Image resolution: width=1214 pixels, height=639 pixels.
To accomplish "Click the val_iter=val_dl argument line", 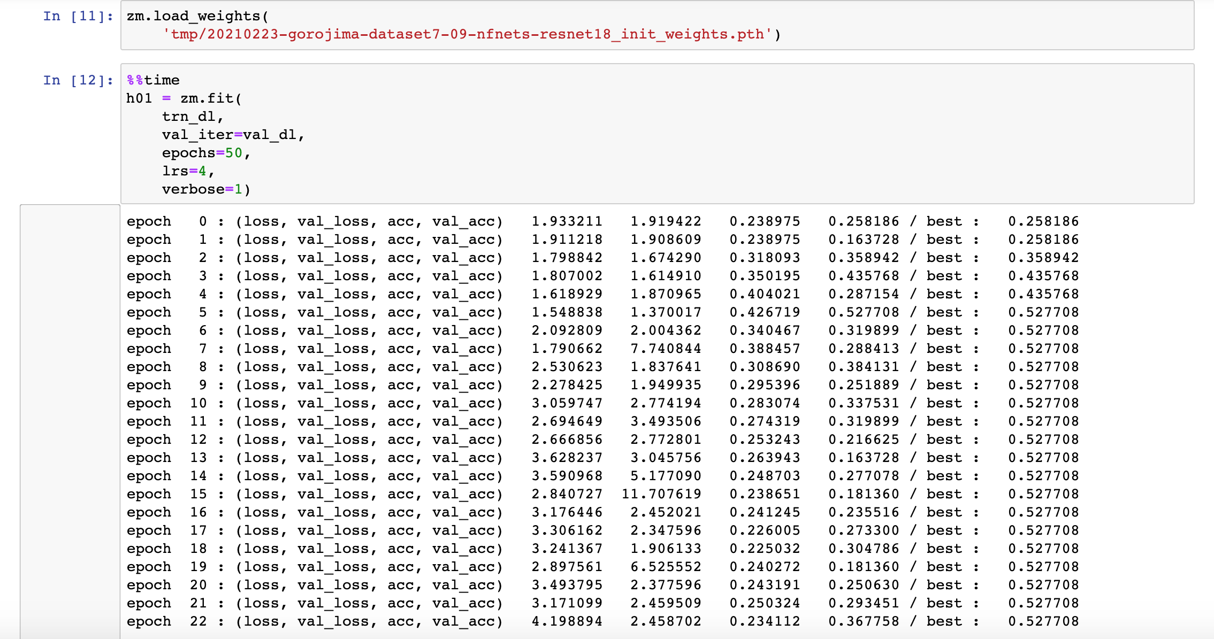I will pyautogui.click(x=233, y=135).
